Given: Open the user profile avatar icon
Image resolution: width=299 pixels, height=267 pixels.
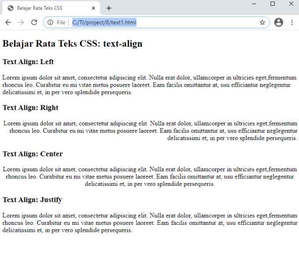Looking at the screenshot, I should click(x=279, y=22).
